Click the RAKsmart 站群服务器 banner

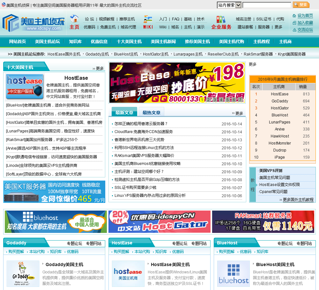click(x=263, y=222)
